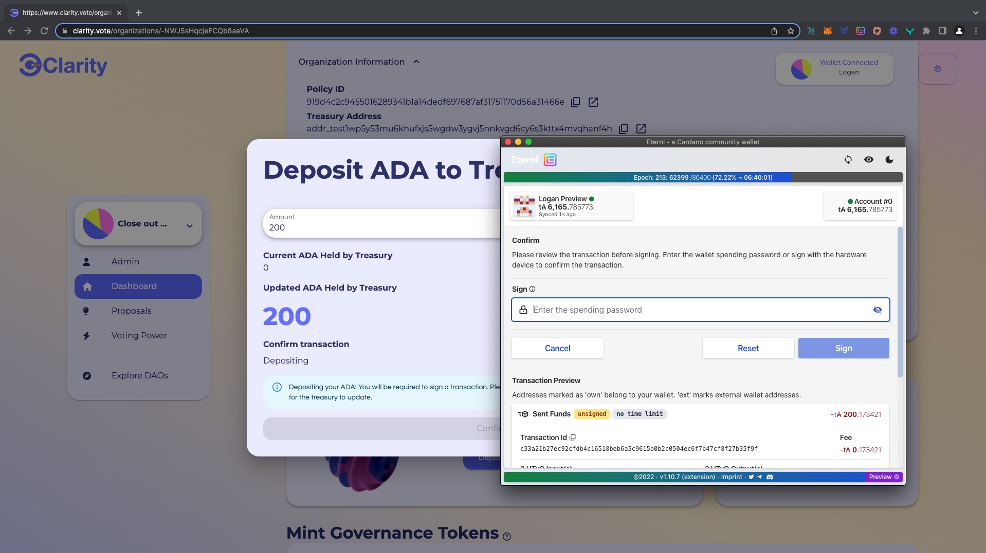Copy the Treasury Address
Viewport: 986px width, 553px height.
[x=623, y=129]
